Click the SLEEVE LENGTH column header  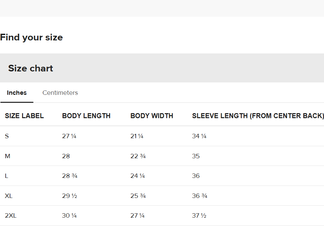pyautogui.click(x=258, y=116)
